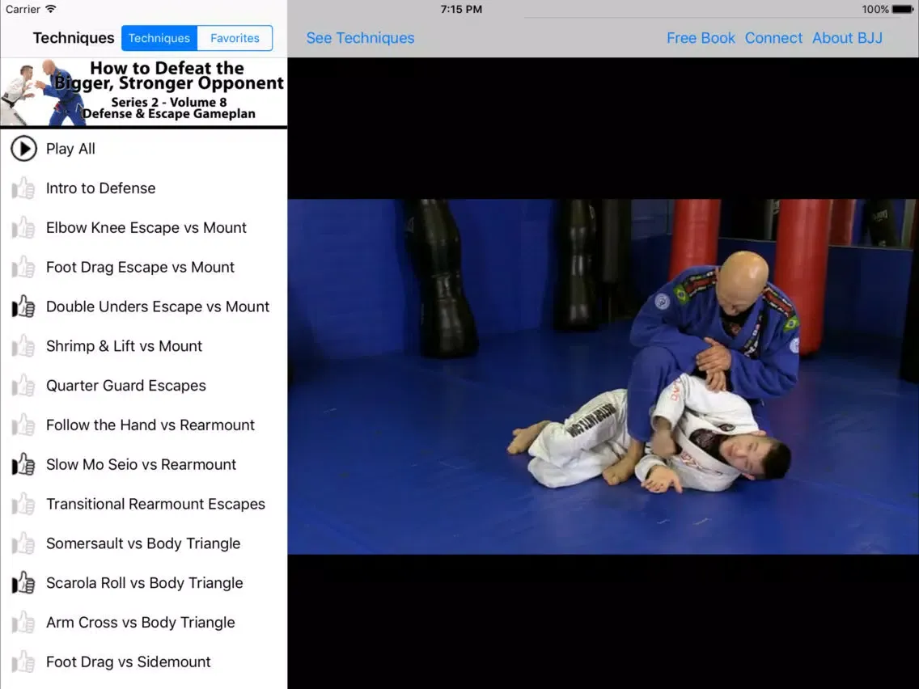Favorite Quarter Guard Escapes with thumbs-up

[x=23, y=386]
